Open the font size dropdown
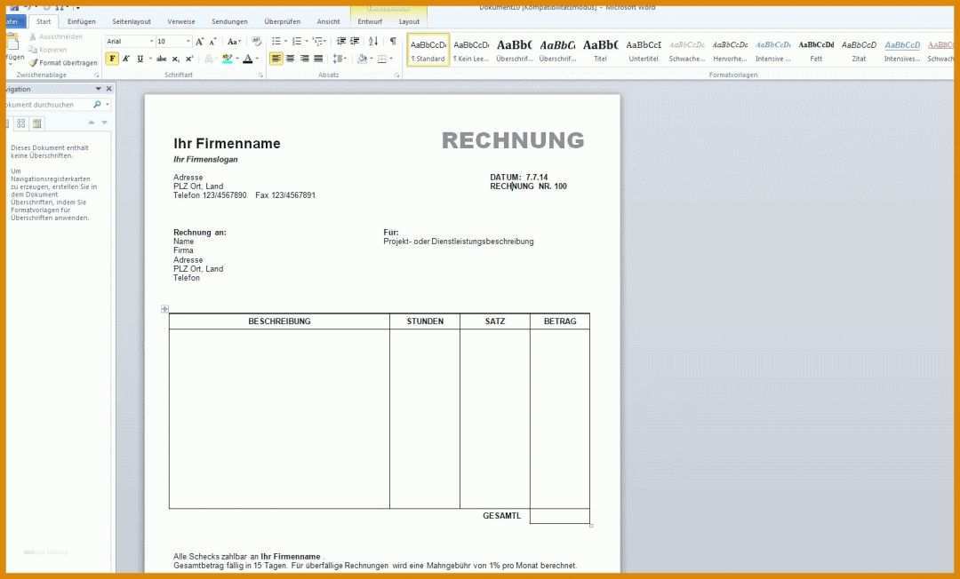The height and width of the screenshot is (579, 960). (188, 41)
